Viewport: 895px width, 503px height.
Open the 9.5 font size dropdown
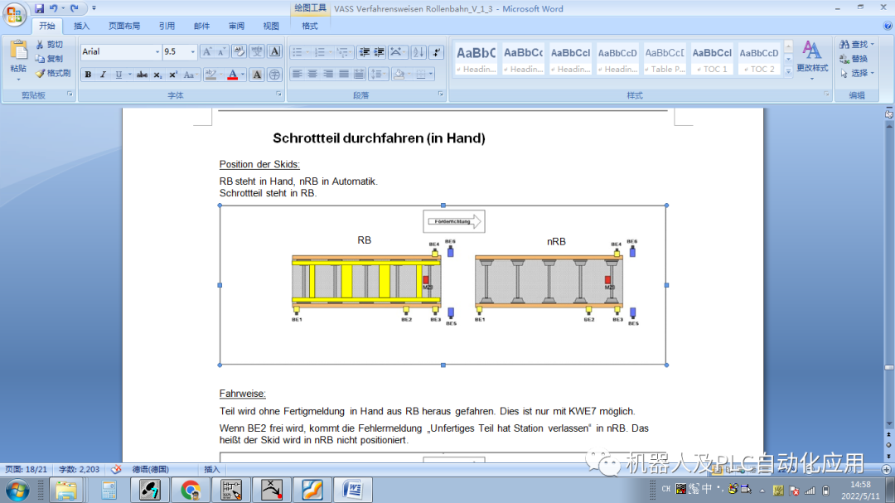click(193, 51)
